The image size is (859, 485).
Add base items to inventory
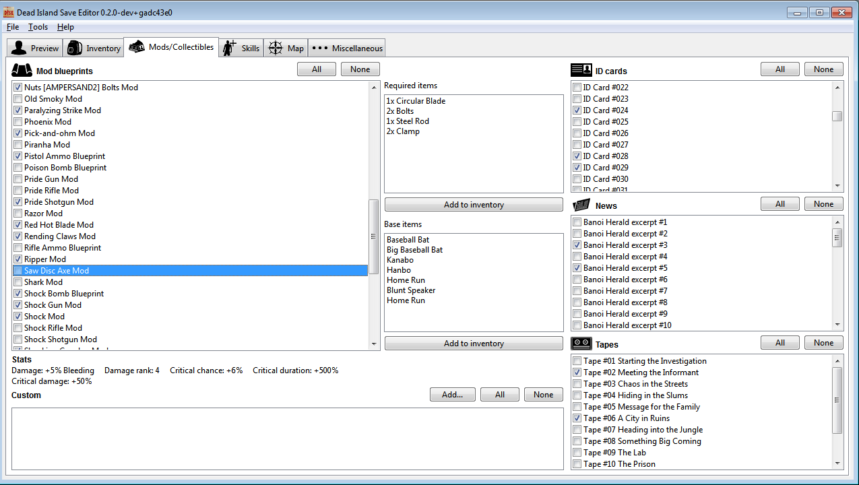pos(474,344)
